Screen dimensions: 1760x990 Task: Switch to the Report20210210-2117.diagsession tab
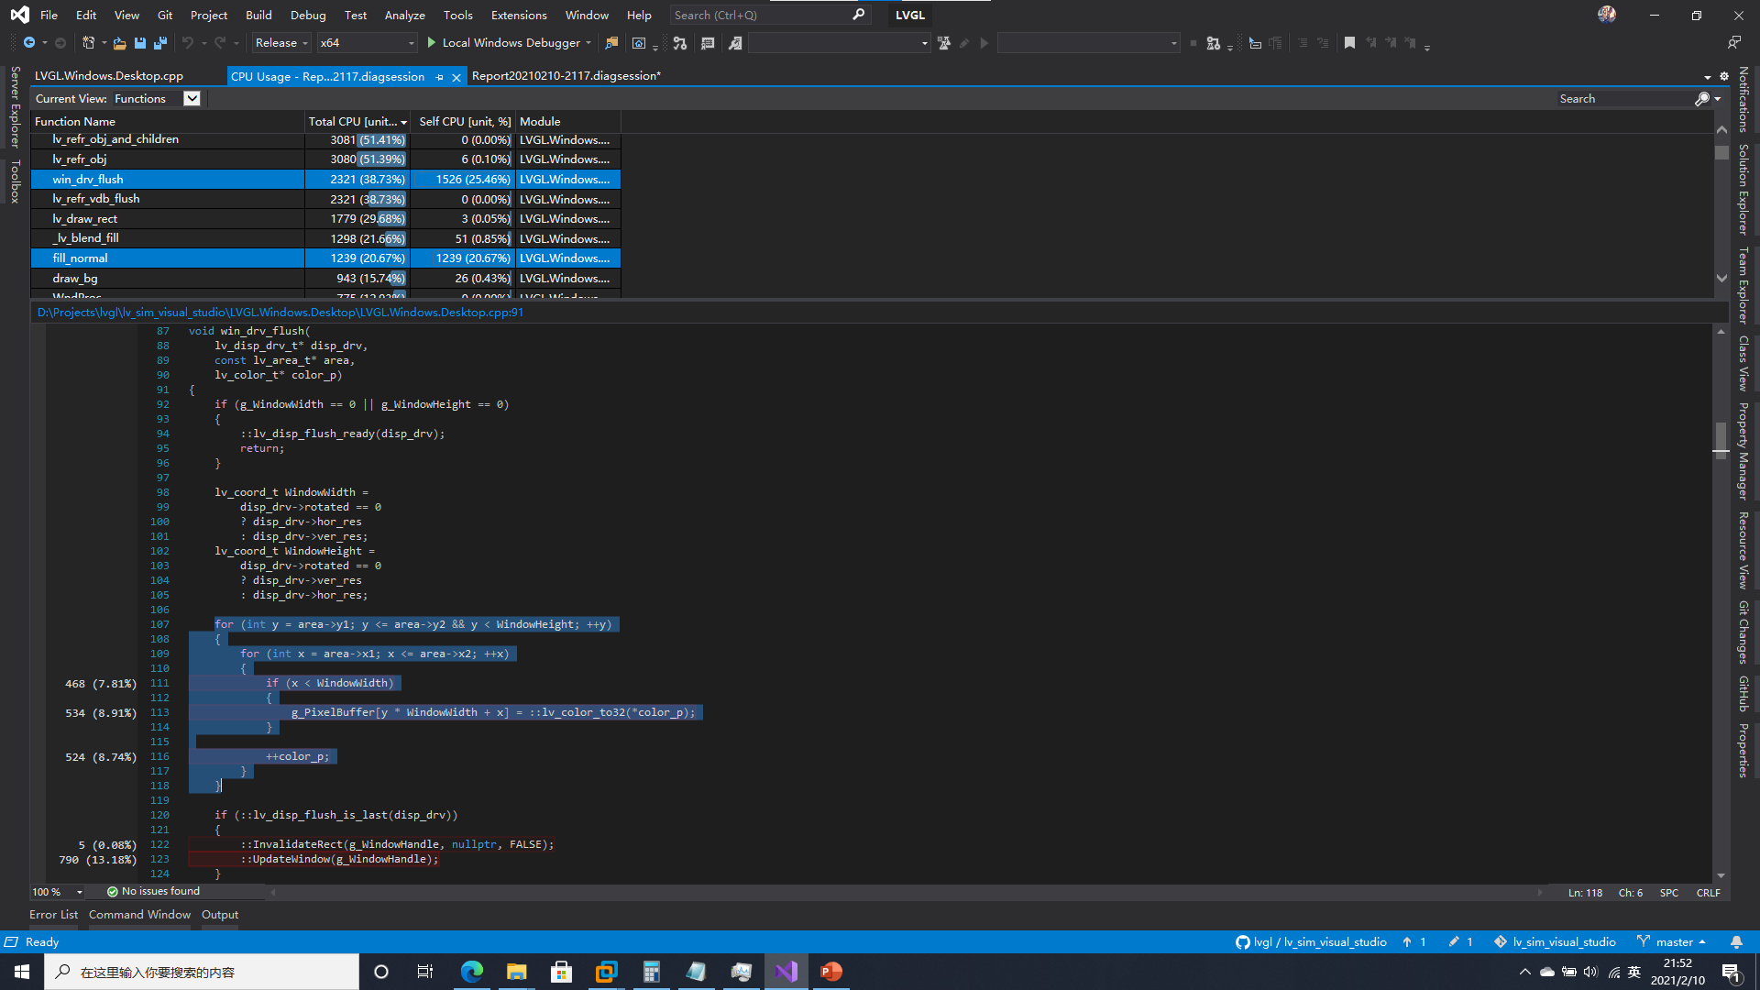click(x=566, y=75)
